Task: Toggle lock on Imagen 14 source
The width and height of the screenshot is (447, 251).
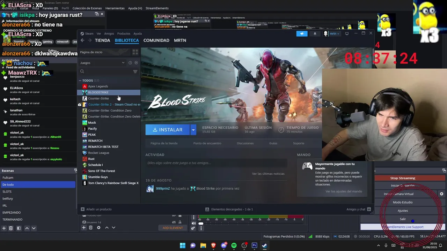Action: 180,222
